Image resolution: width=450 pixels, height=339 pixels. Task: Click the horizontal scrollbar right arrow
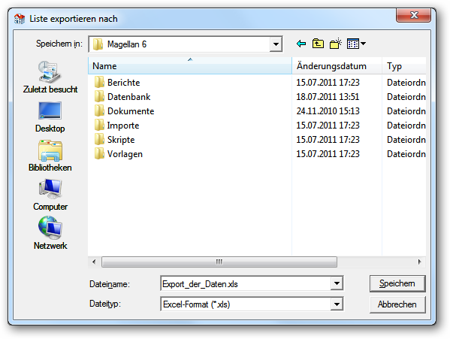click(x=420, y=262)
